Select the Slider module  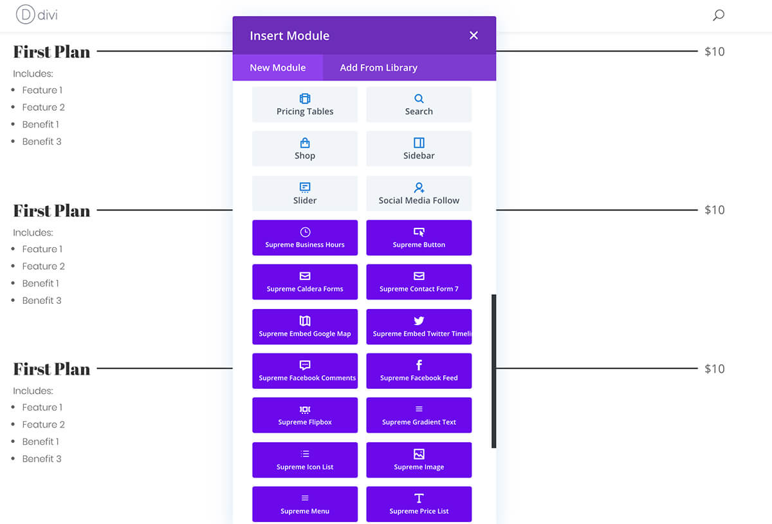[305, 193]
